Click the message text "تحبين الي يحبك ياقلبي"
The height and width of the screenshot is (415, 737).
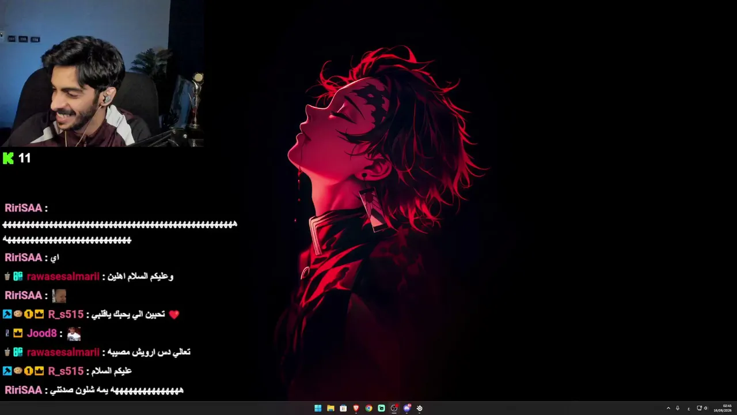[128, 315]
